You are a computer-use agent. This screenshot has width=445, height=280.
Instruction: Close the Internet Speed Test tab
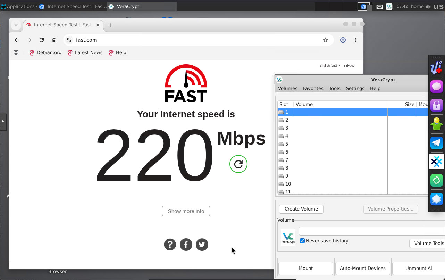(98, 25)
